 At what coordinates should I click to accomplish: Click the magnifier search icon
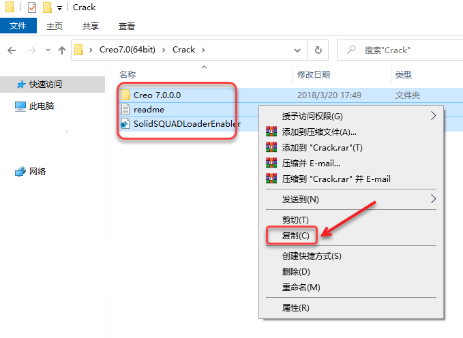351,50
